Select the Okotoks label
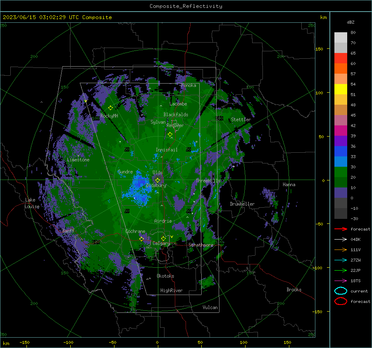The image size is (372, 348). click(x=165, y=276)
